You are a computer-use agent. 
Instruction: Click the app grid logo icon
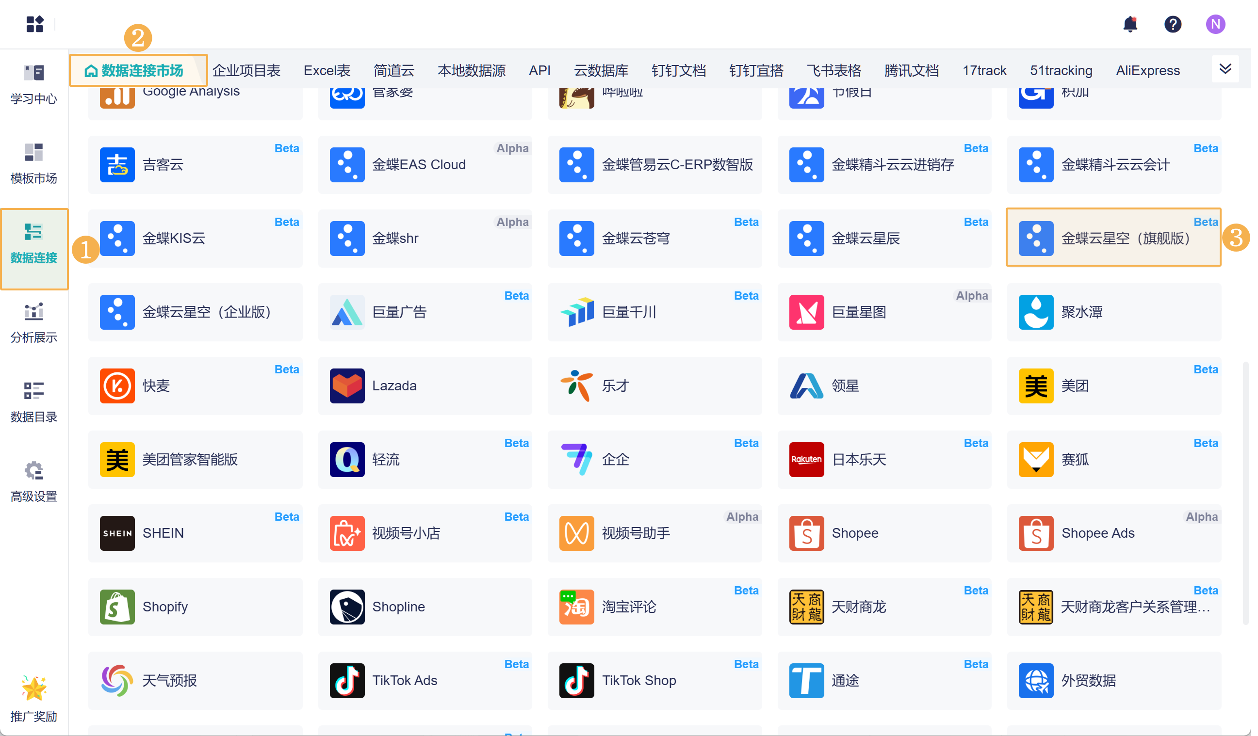pos(35,24)
